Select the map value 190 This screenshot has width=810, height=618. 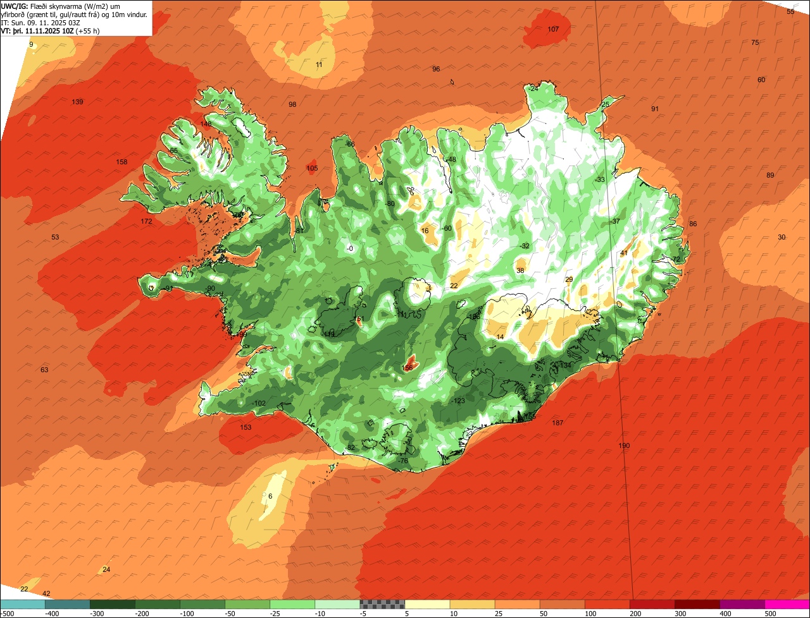[x=624, y=445]
